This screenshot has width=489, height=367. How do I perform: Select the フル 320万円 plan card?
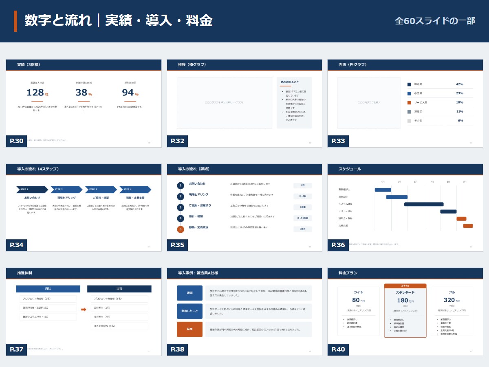(452, 311)
